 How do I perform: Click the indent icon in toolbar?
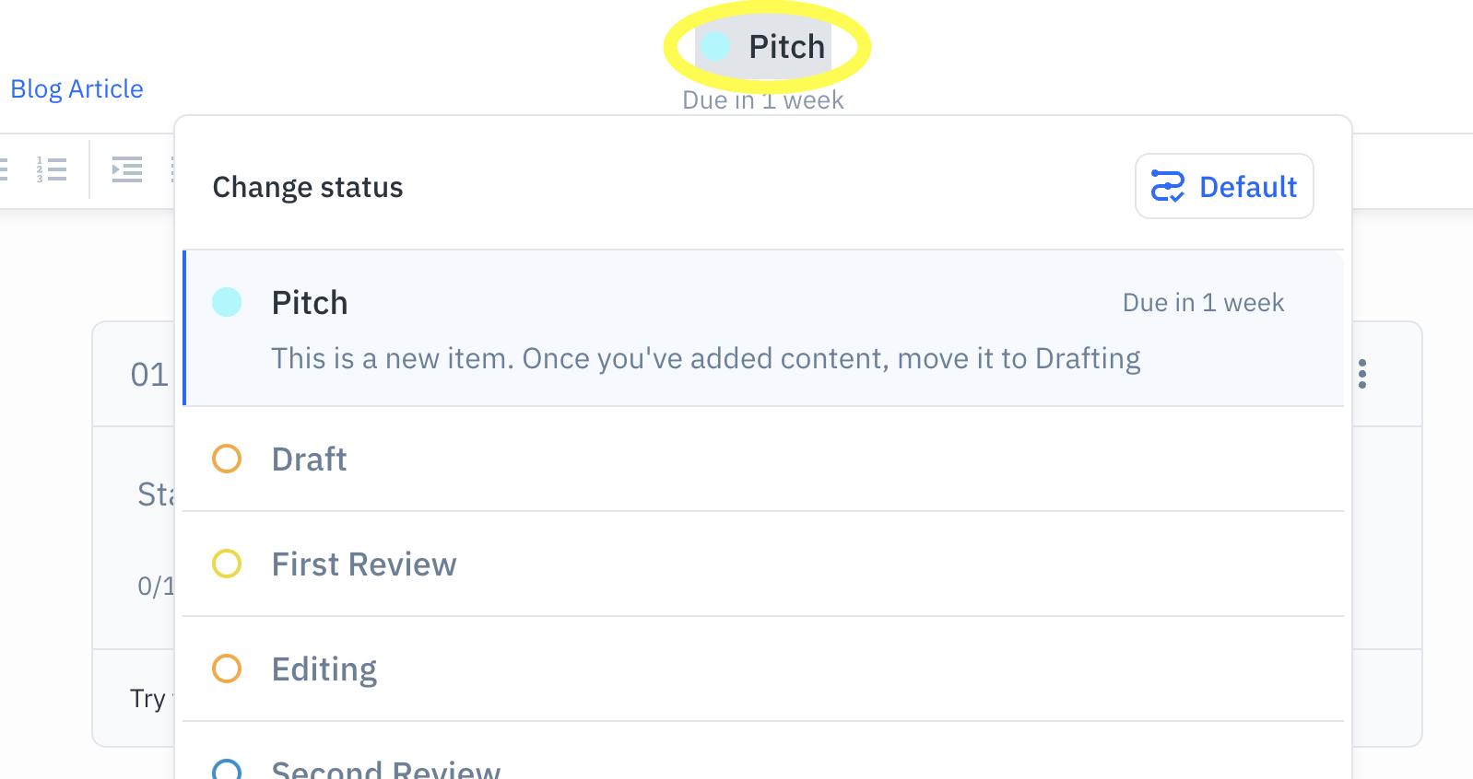127,169
